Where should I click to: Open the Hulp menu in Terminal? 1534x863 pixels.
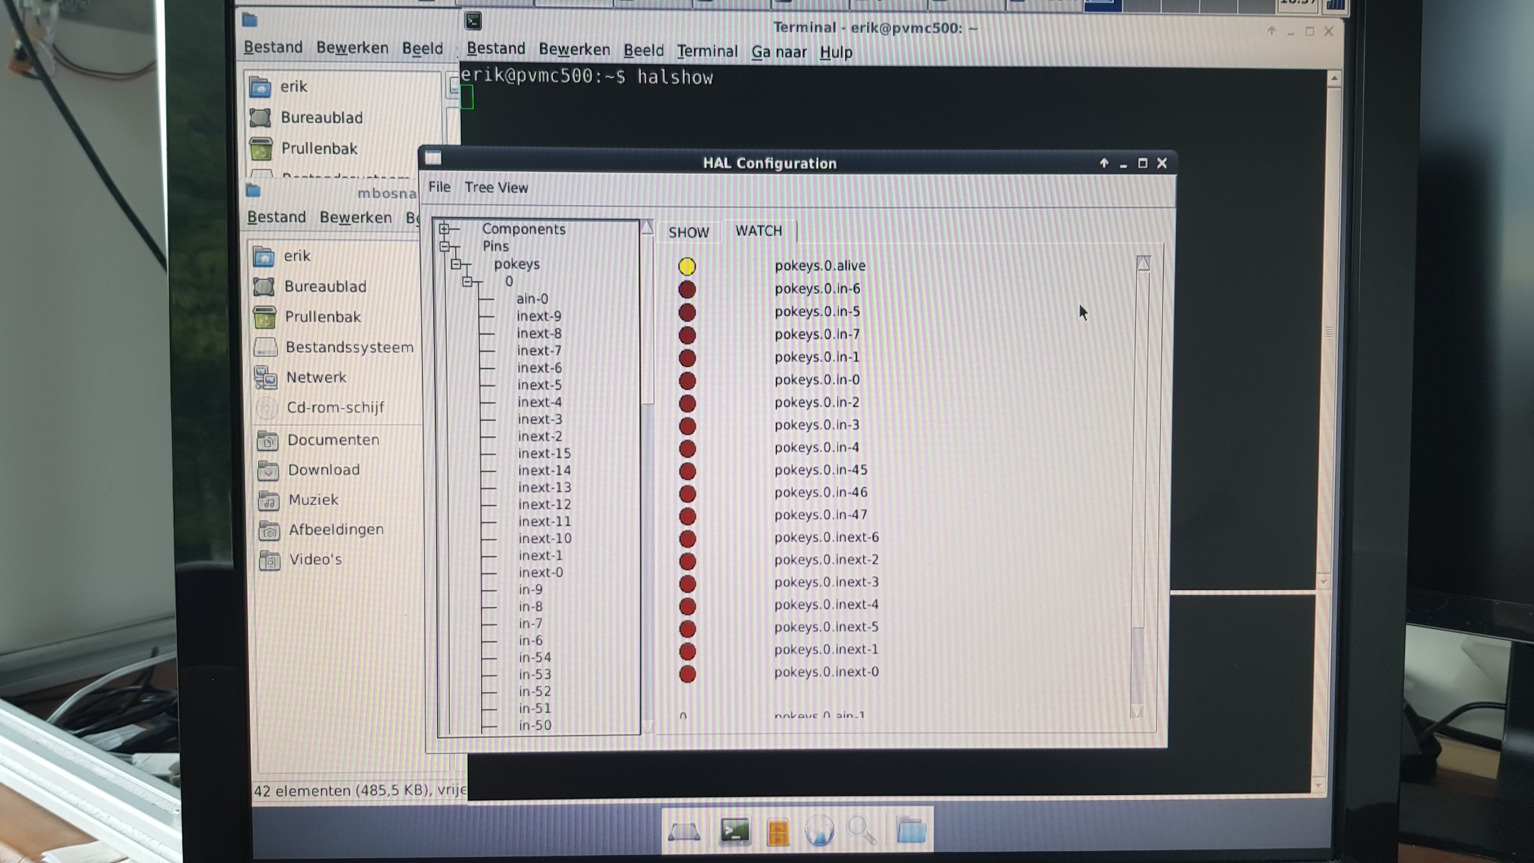836,53
